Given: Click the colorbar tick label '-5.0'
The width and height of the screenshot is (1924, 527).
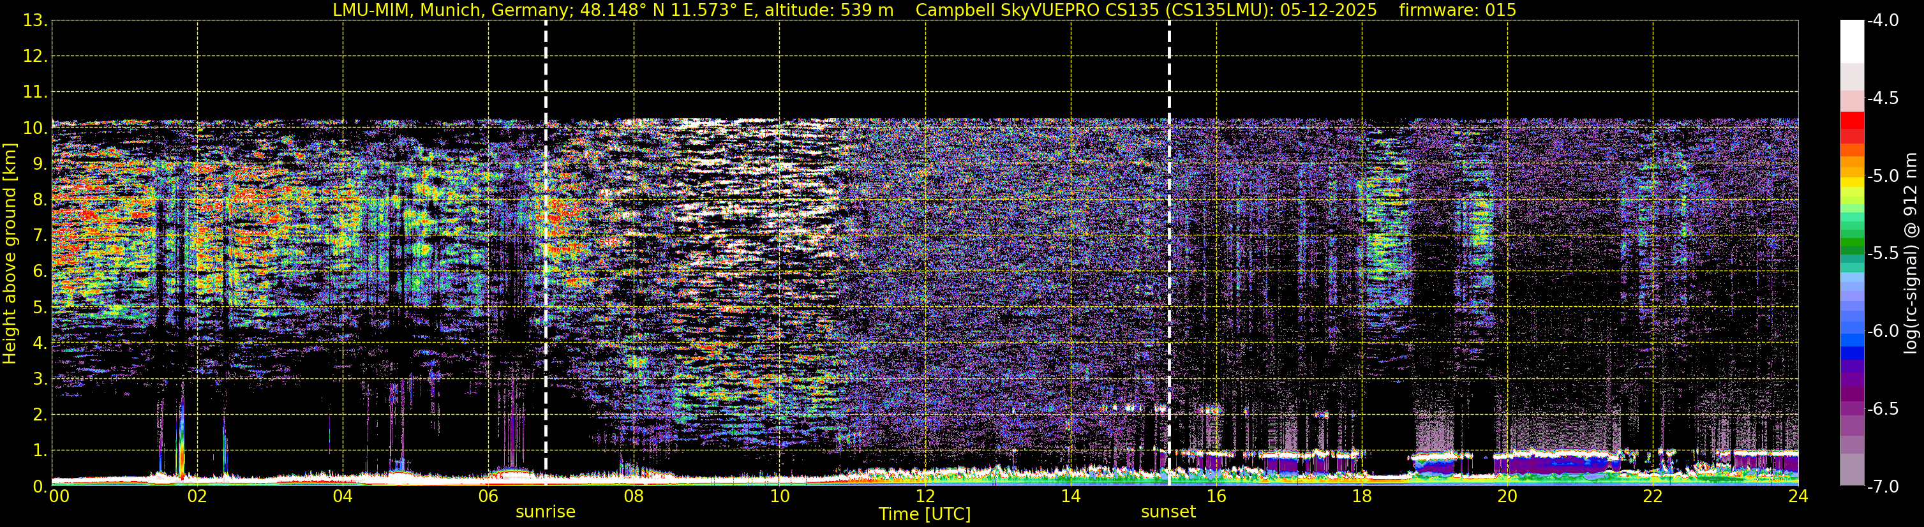Looking at the screenshot, I should click(1882, 176).
